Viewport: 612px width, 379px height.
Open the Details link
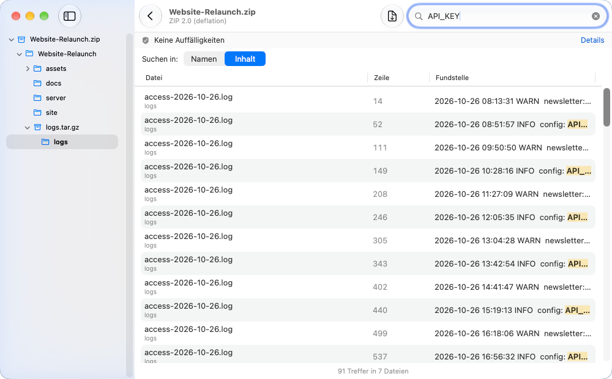592,40
